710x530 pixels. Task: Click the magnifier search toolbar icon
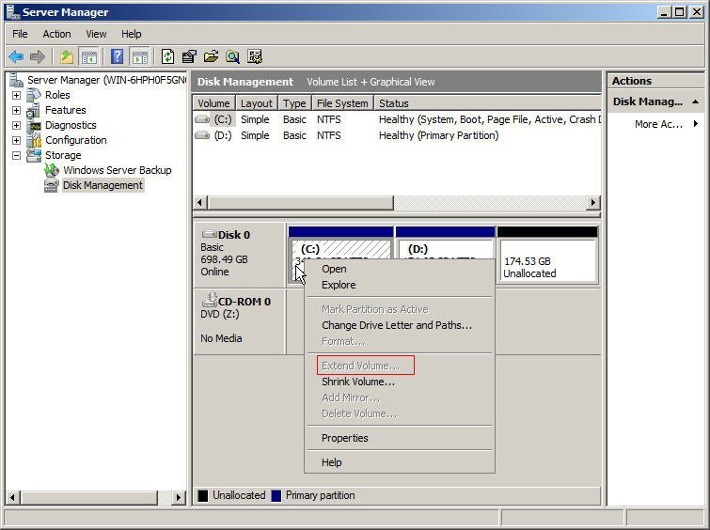[232, 57]
